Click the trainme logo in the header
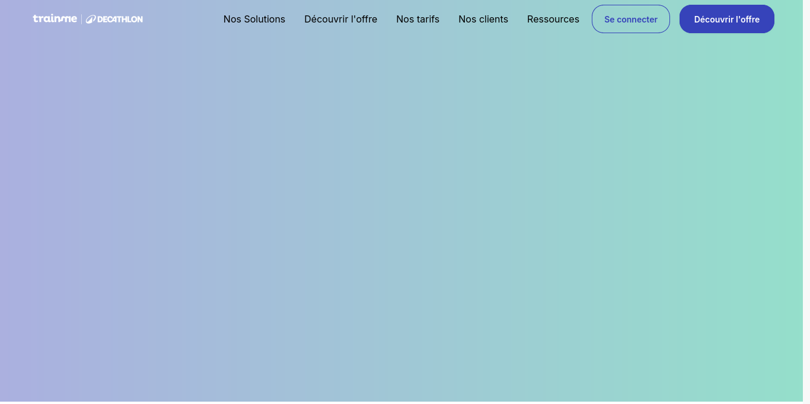The image size is (810, 404). coord(55,19)
